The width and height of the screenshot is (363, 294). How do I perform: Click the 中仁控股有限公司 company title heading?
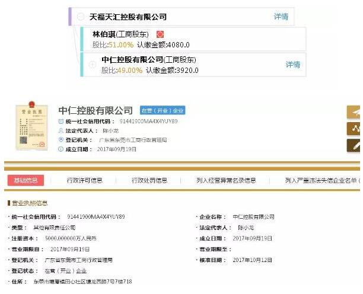95,111
